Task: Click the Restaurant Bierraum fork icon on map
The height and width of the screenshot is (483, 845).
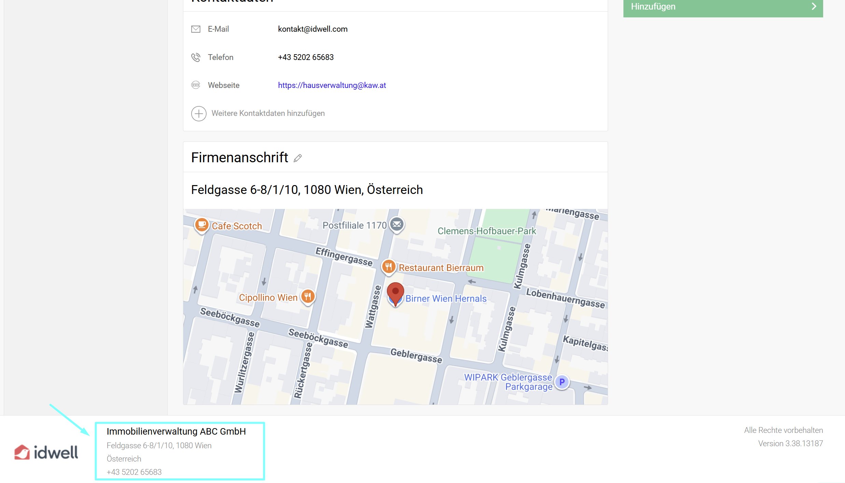Action: (x=389, y=267)
